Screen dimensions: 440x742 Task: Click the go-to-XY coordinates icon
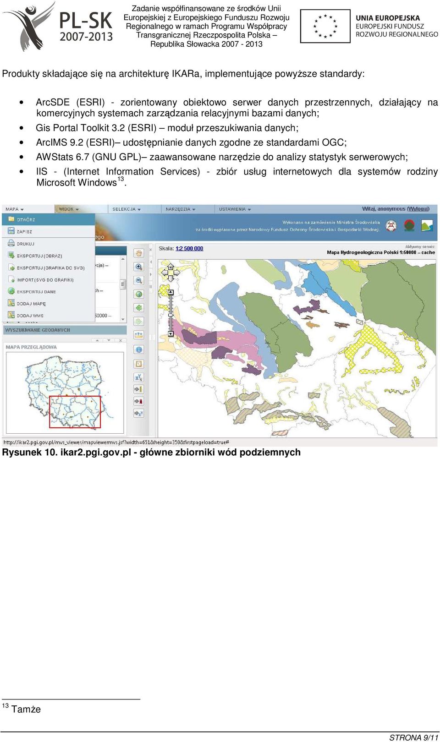pos(139,413)
